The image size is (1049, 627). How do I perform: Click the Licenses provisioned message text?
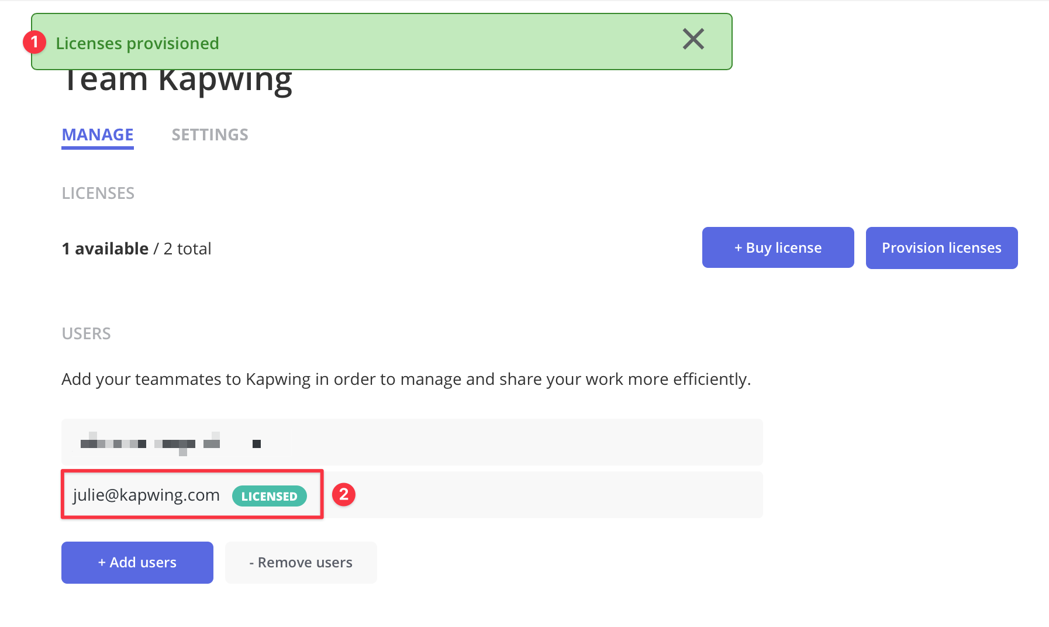[x=137, y=43]
